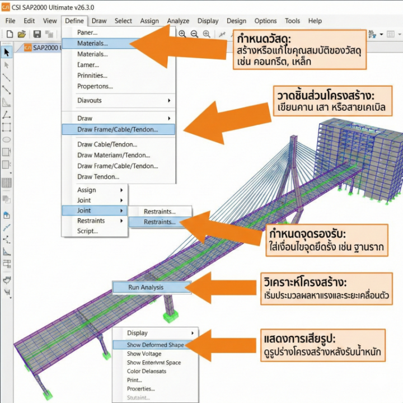This screenshot has height=403, width=403.
Task: Select the Draw Tendon... entry
Action: [x=98, y=177]
